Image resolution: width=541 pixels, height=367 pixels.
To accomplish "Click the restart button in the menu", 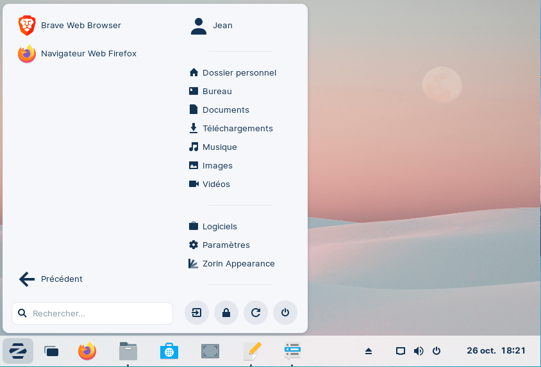I will [x=255, y=313].
